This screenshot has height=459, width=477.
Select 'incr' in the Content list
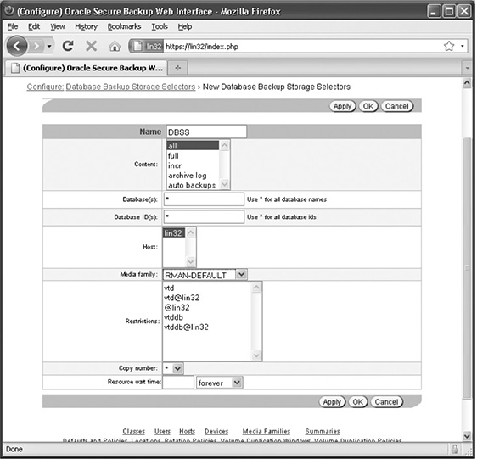pos(193,165)
